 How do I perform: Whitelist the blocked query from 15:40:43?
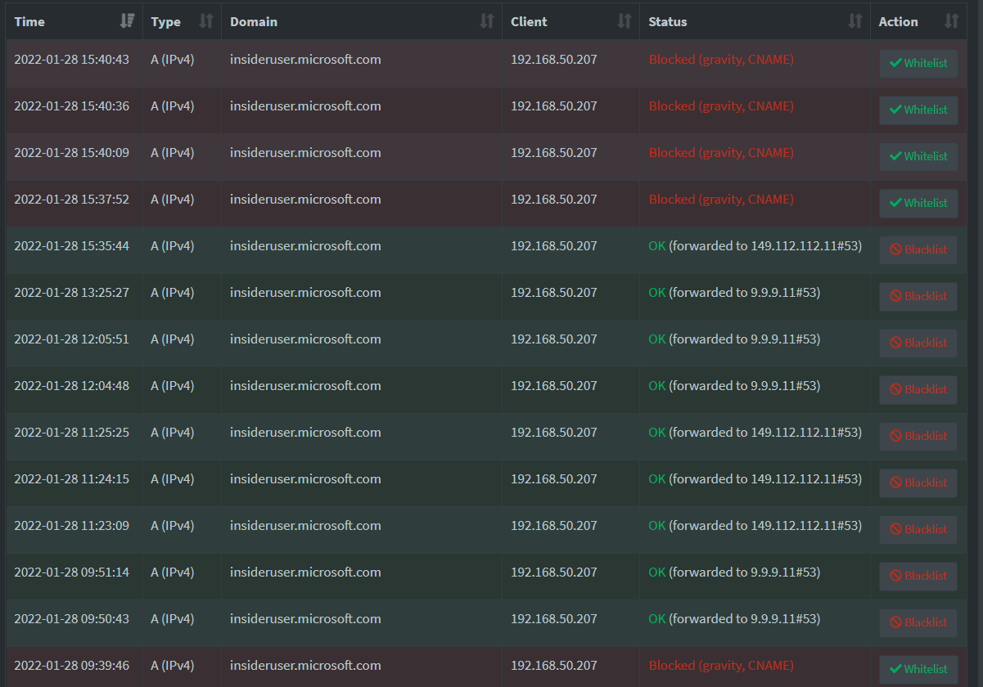[918, 63]
